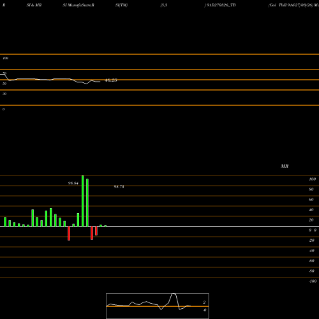The image size is (319, 319).
Task: Click the 'SI MunafaSutraR' header text
Action: point(78,5)
